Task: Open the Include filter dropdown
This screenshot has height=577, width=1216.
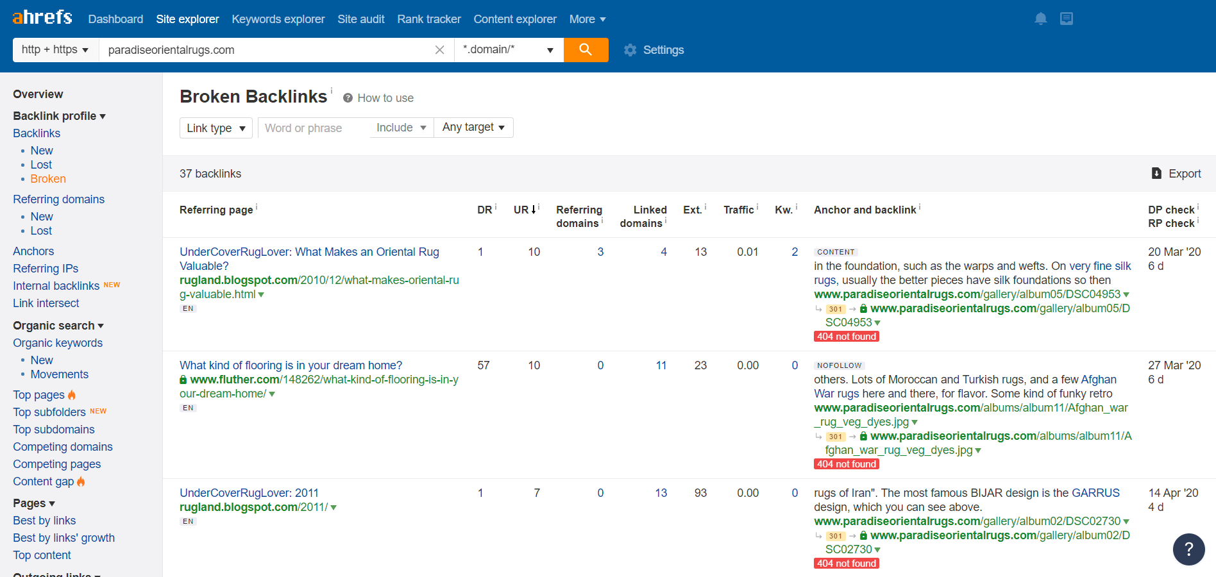Action: point(401,128)
